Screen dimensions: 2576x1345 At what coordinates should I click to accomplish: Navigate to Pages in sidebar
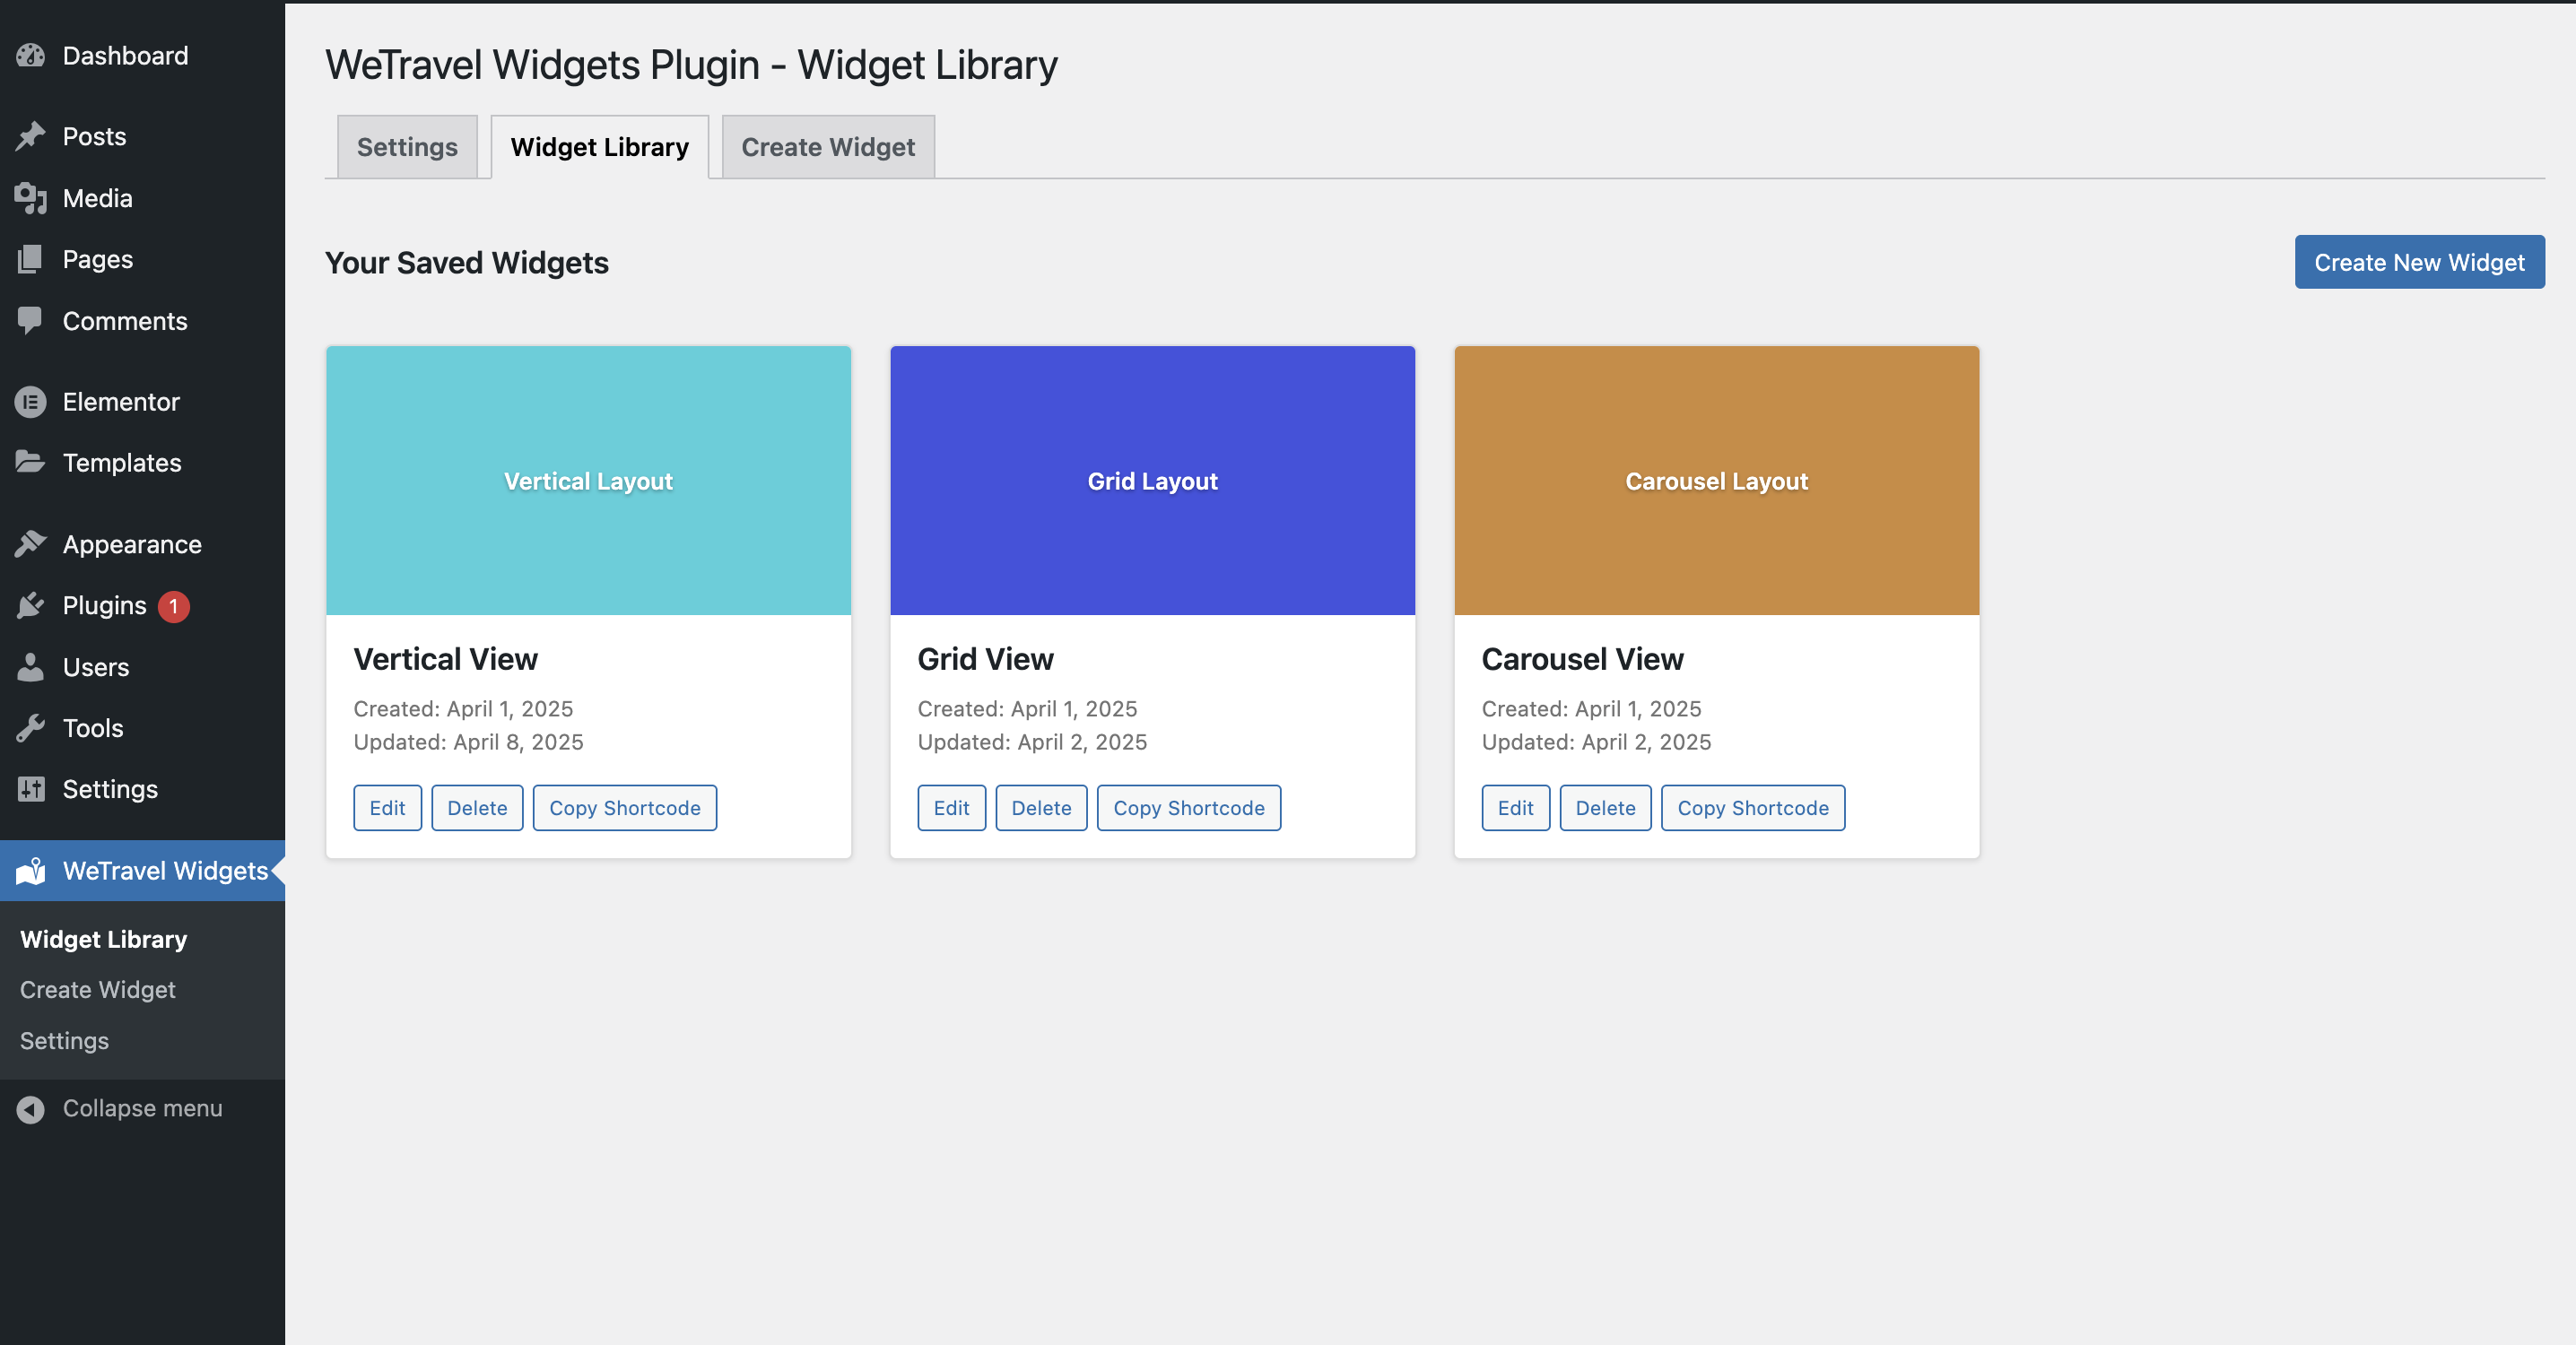tap(142, 259)
